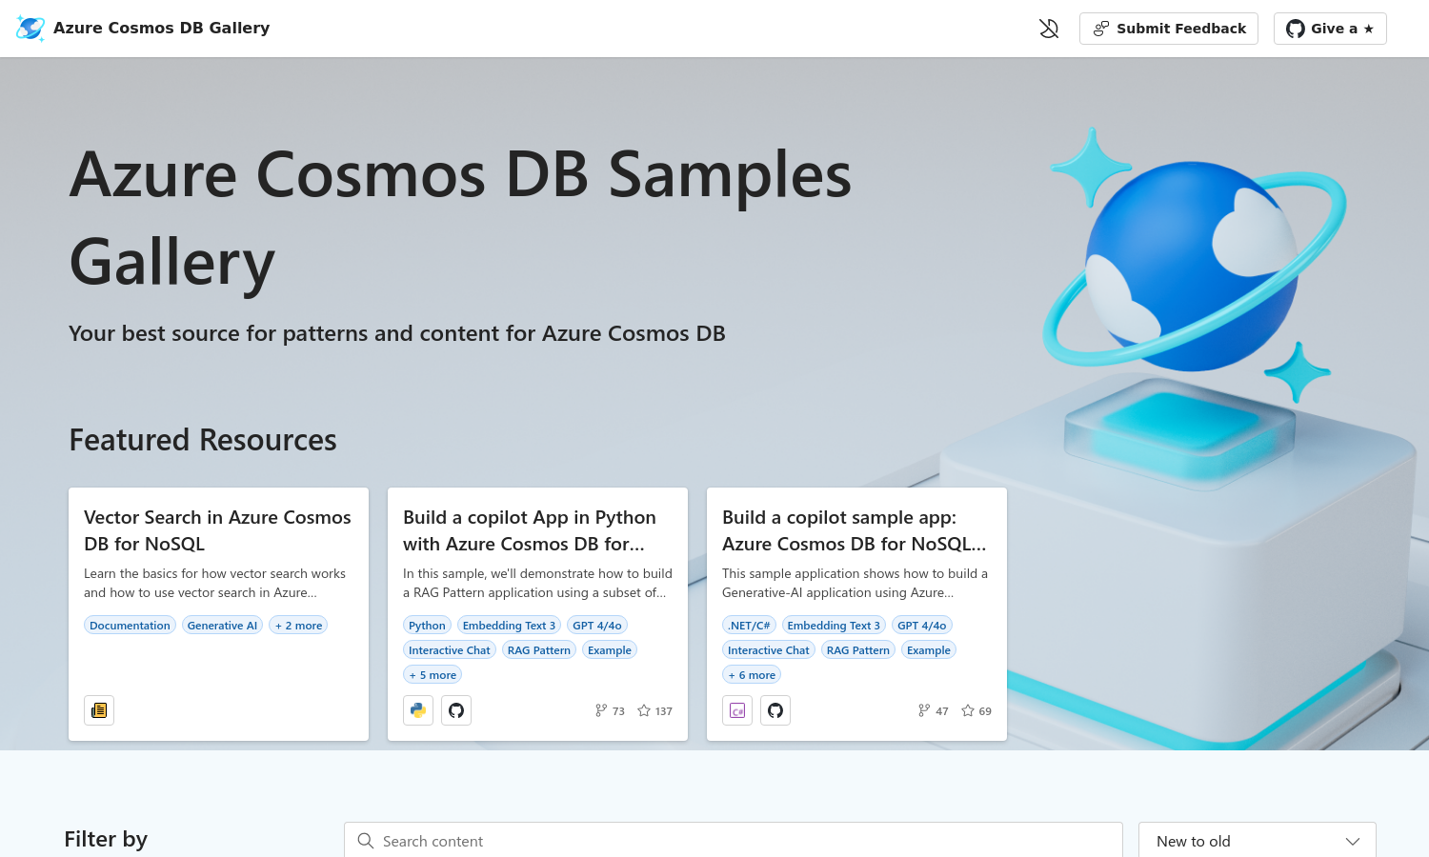Image resolution: width=1429 pixels, height=857 pixels.
Task: Toggle the Interactive Chat tag on the Python card
Action: pos(450,649)
